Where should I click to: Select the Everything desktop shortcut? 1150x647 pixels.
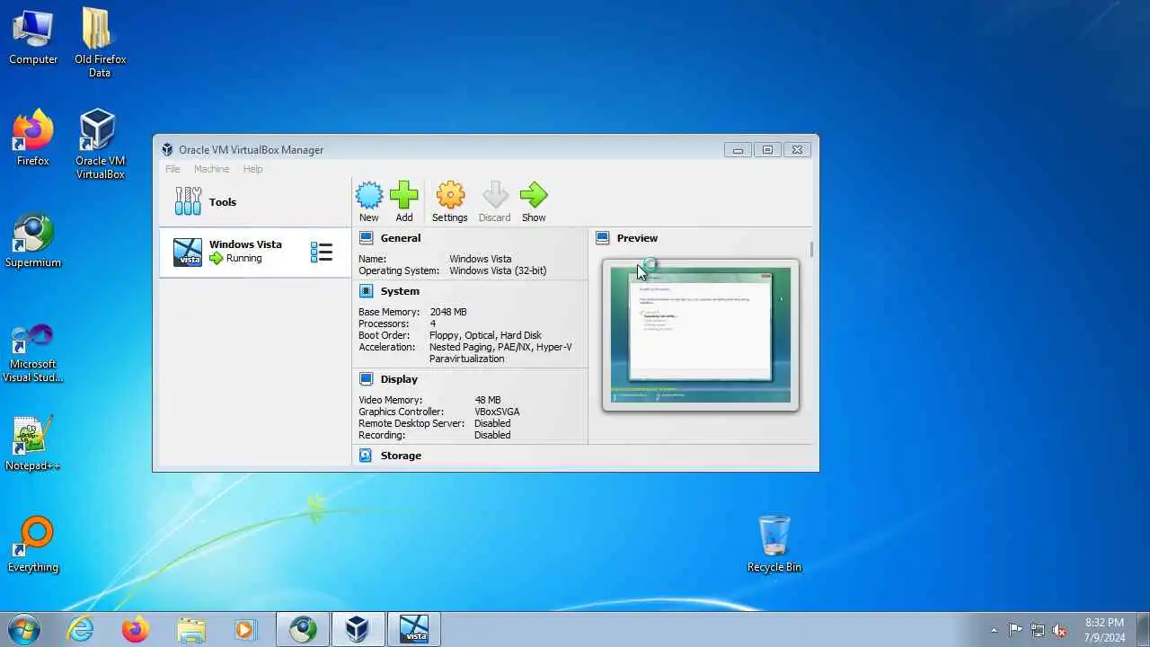coord(33,545)
